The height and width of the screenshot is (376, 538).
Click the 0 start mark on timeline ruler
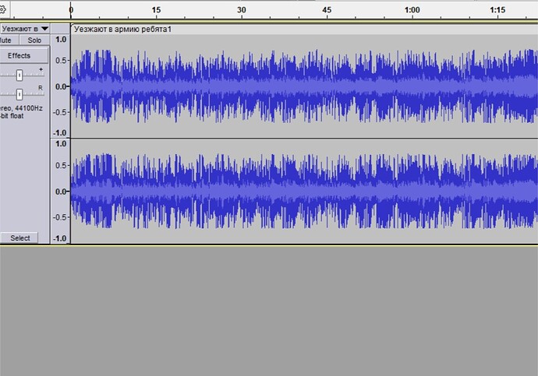71,11
